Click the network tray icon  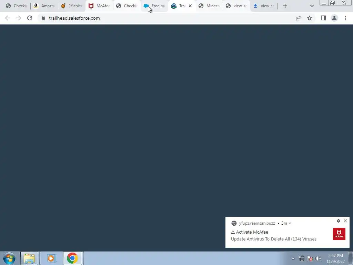click(301, 258)
